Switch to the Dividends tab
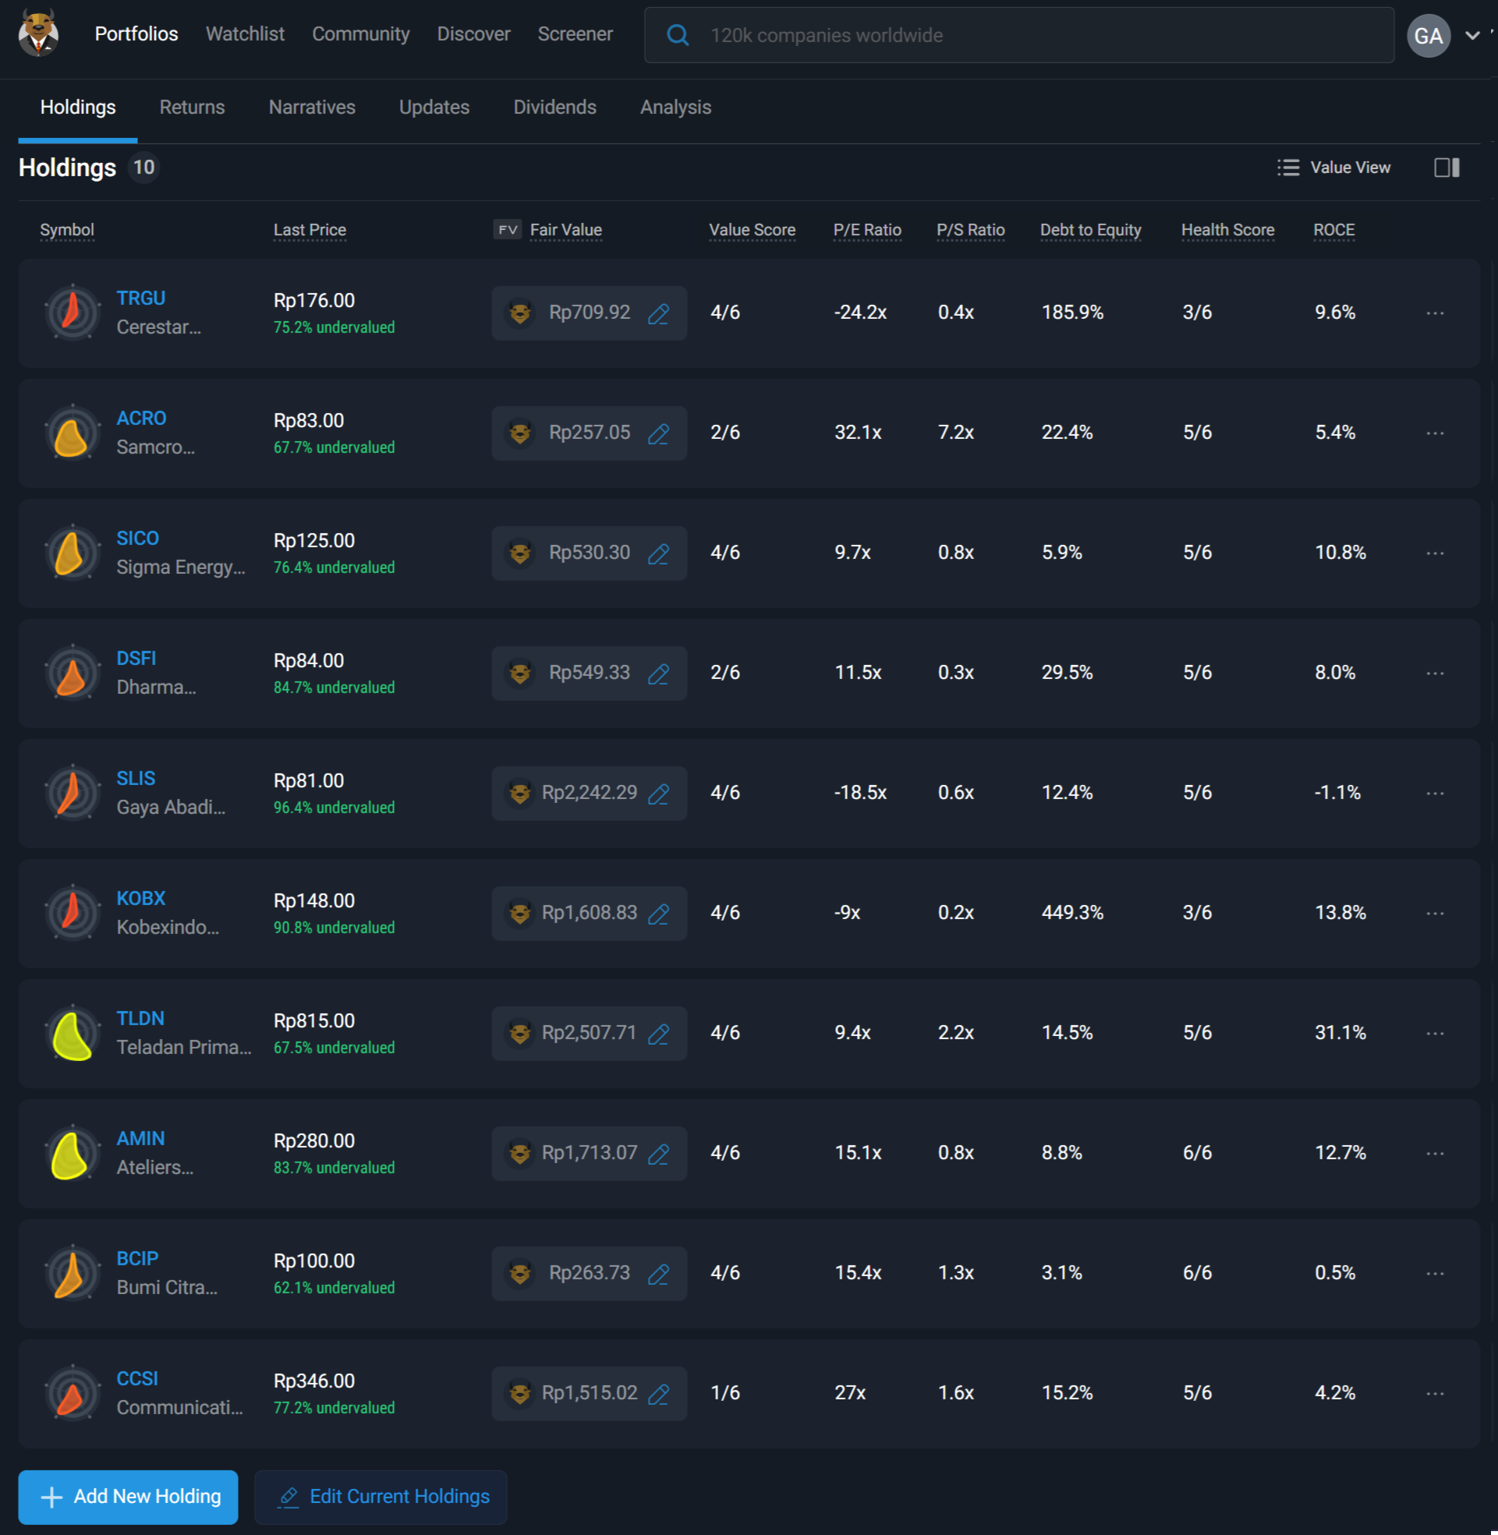 [x=554, y=107]
